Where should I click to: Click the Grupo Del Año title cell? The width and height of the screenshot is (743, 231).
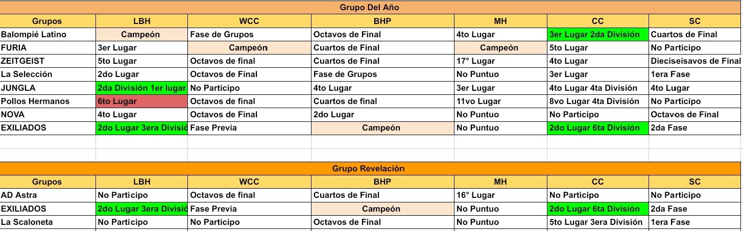[x=370, y=8]
